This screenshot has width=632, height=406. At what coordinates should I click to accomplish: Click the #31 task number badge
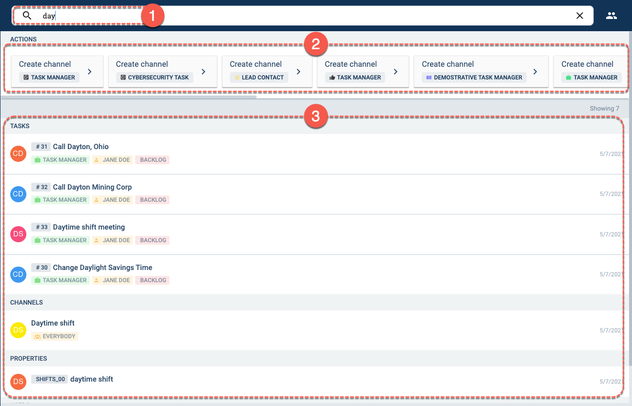(x=41, y=147)
